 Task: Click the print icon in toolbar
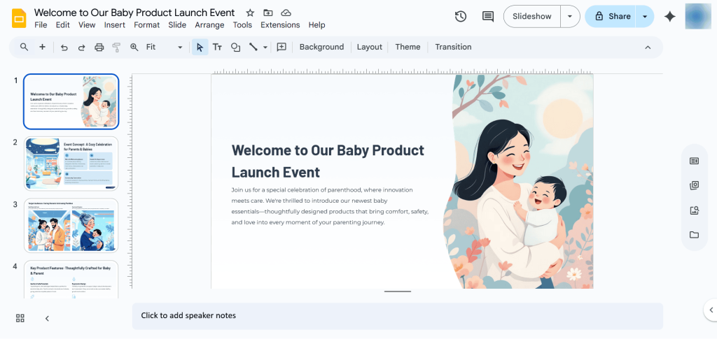coord(99,48)
